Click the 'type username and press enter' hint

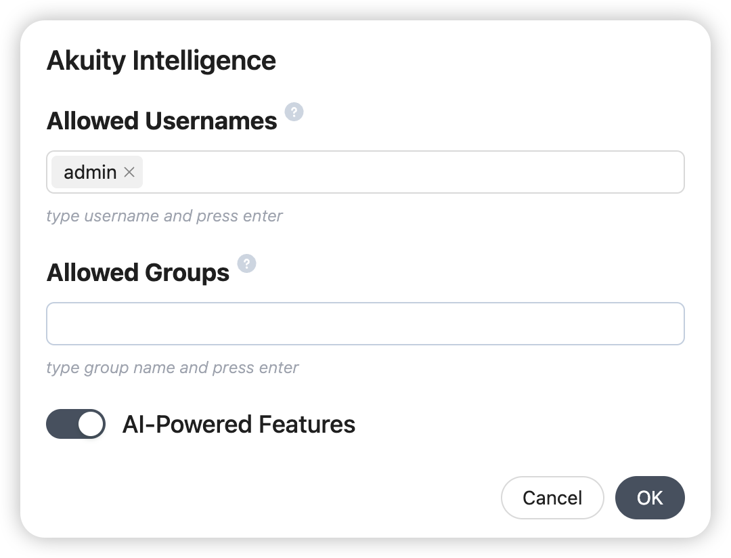(x=164, y=216)
